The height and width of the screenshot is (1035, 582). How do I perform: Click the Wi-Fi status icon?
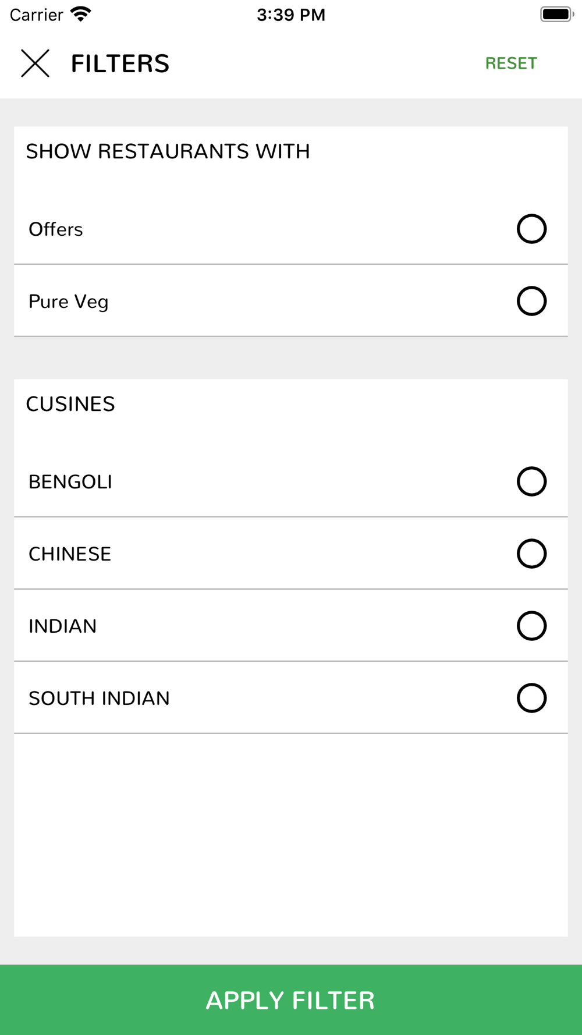tap(81, 14)
